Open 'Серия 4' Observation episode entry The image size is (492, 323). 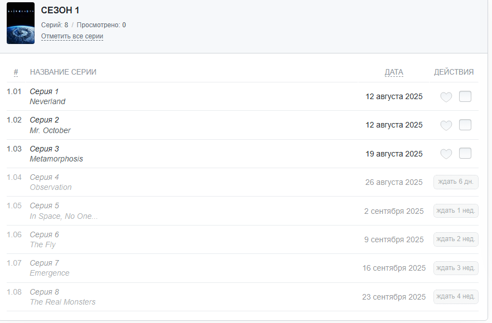click(x=44, y=177)
